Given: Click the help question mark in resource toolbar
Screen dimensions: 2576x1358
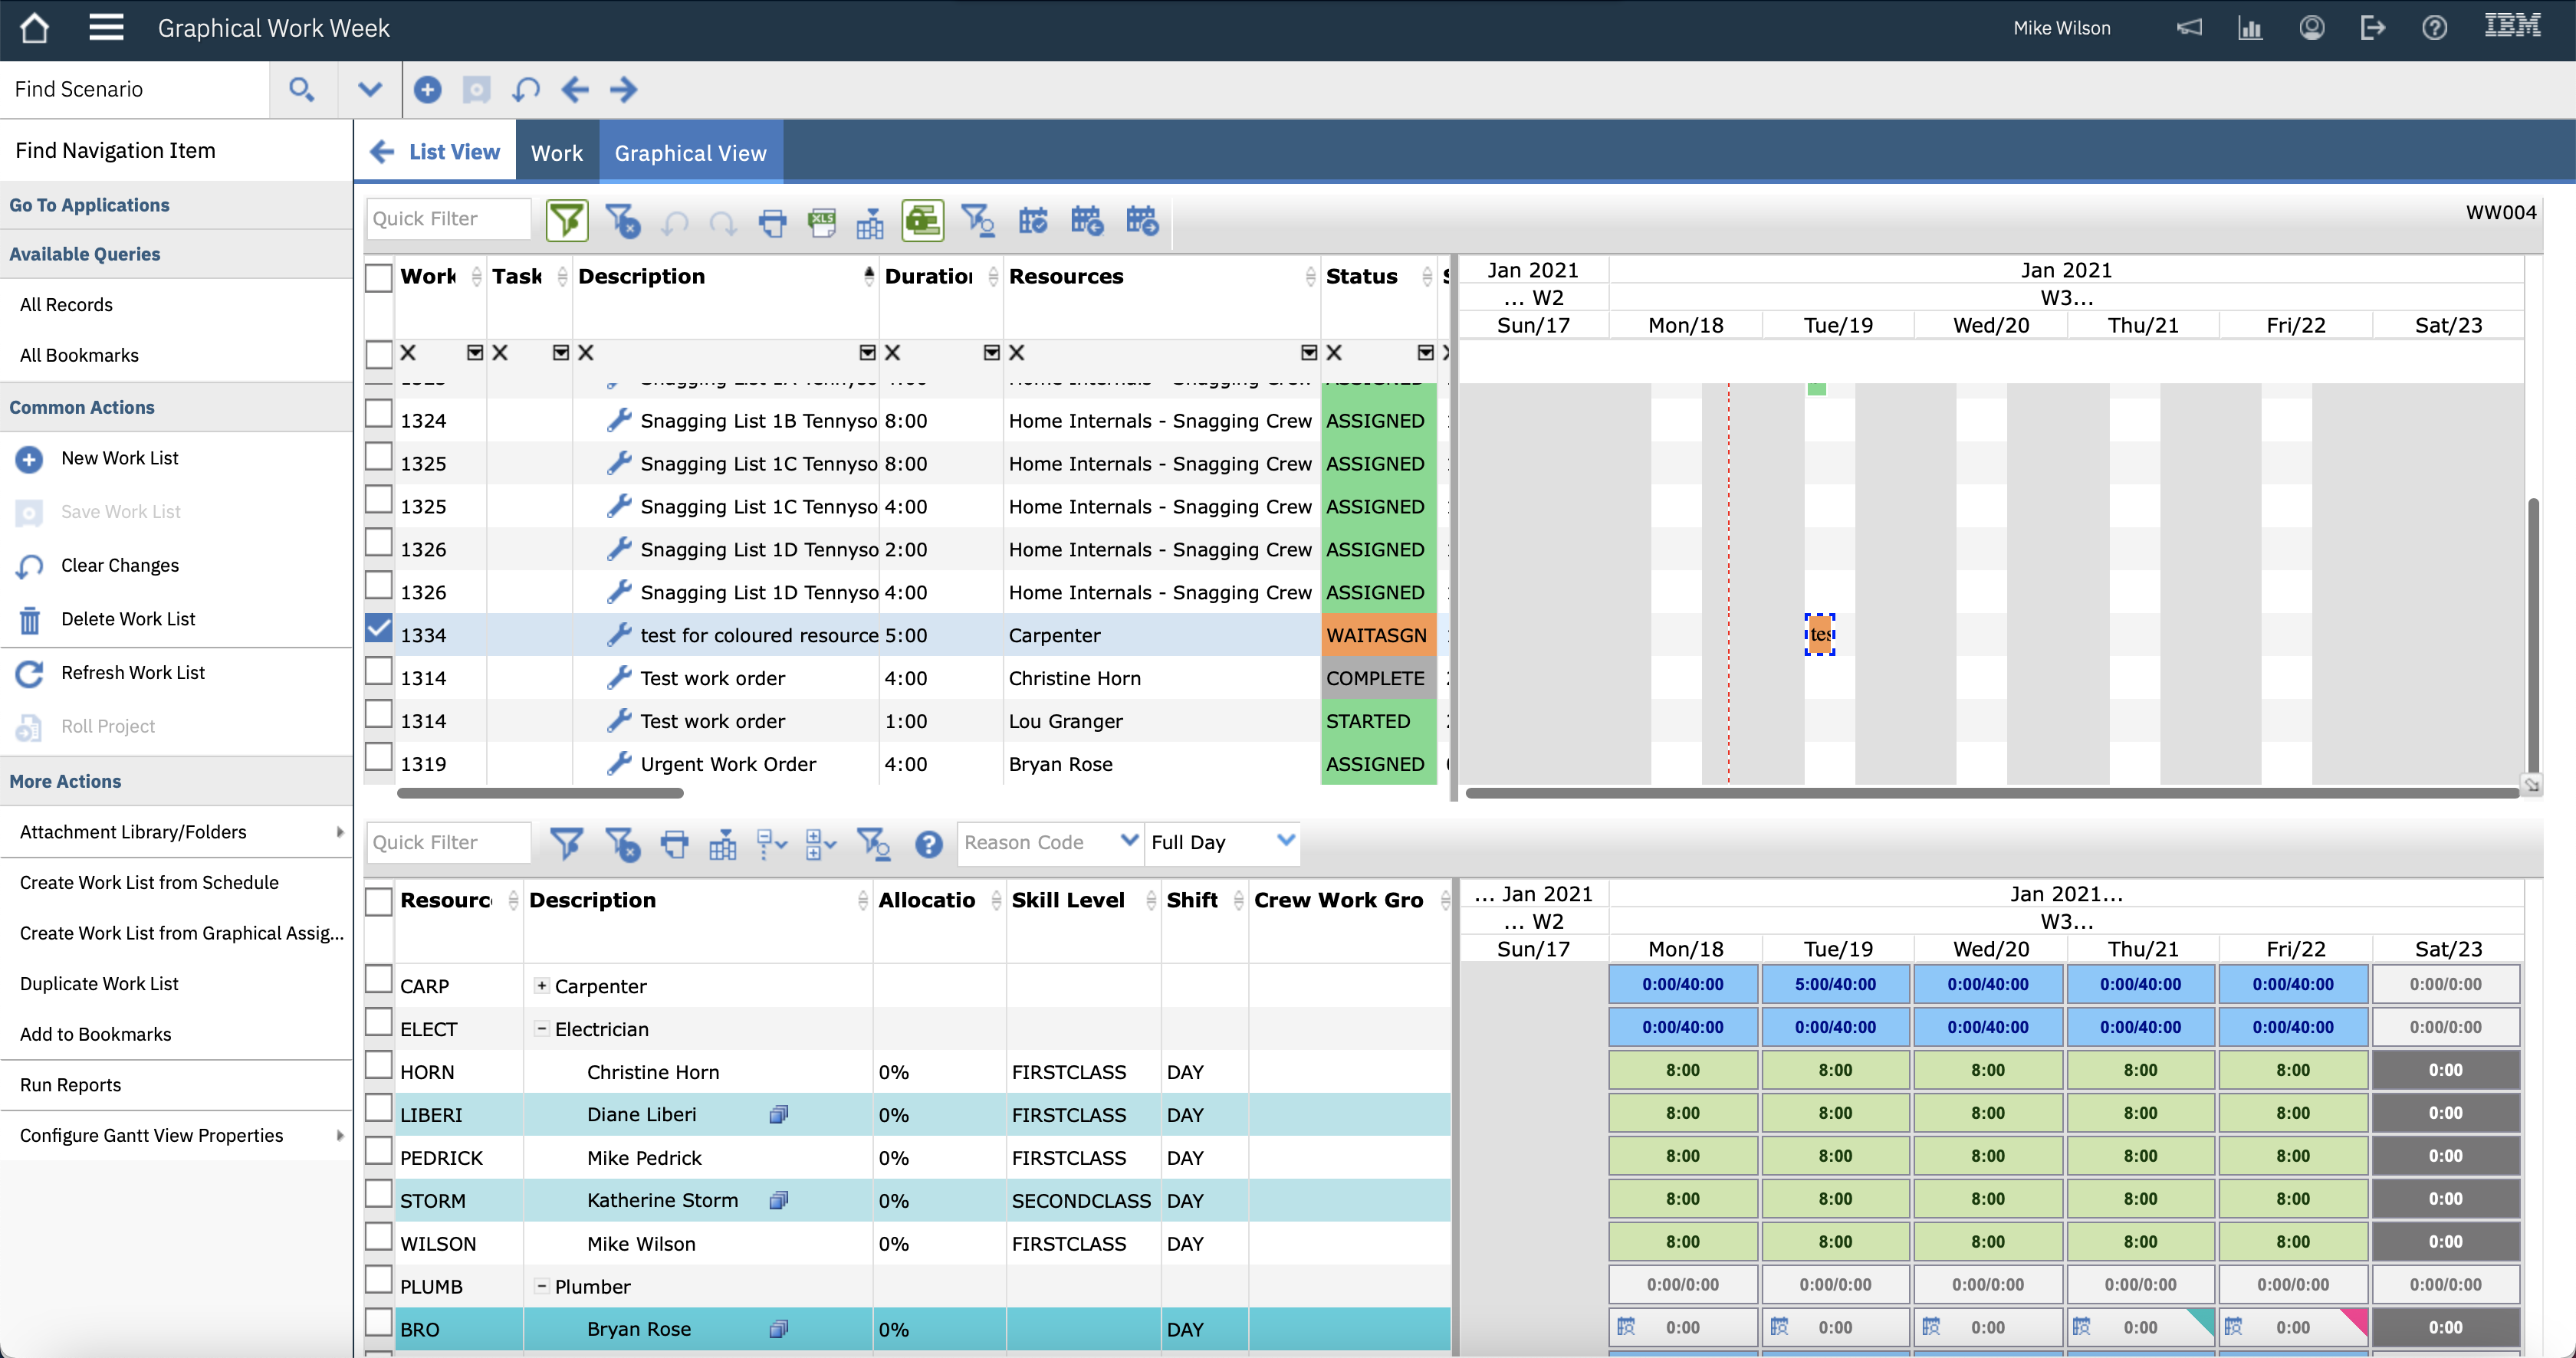Looking at the screenshot, I should (928, 845).
